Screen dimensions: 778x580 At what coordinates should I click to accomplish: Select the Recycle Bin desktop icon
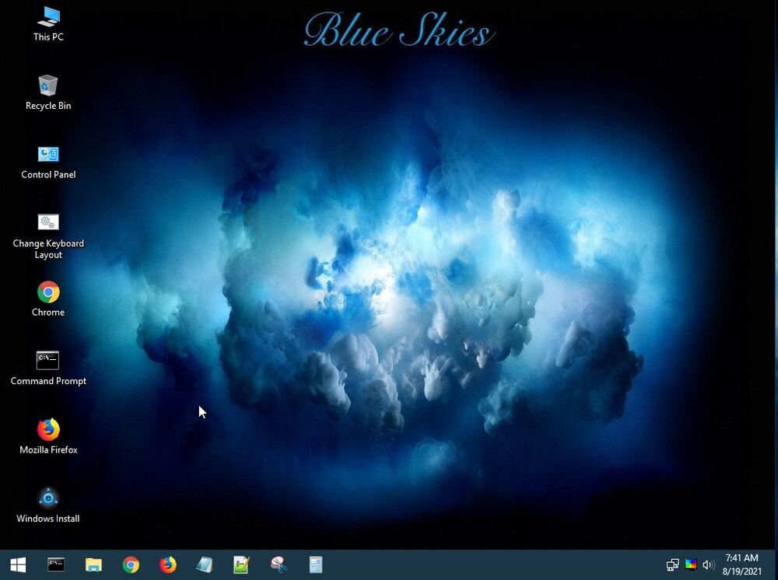48,93
